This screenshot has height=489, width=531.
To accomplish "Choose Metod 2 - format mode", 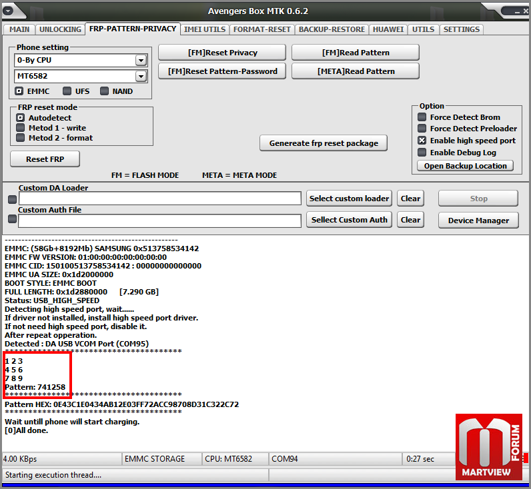I will (x=21, y=138).
